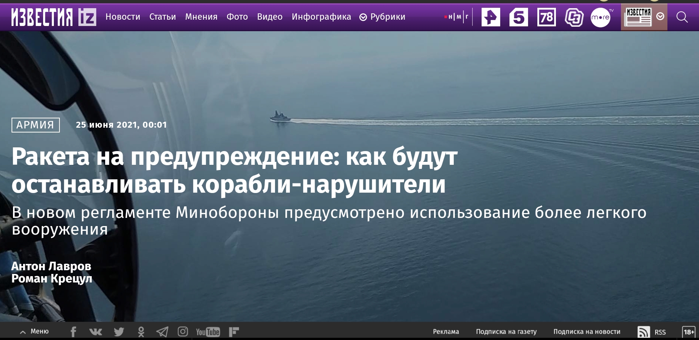Click the search magnifier icon

(682, 17)
